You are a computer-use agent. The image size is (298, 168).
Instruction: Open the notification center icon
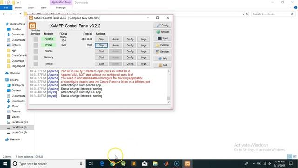click(x=291, y=164)
